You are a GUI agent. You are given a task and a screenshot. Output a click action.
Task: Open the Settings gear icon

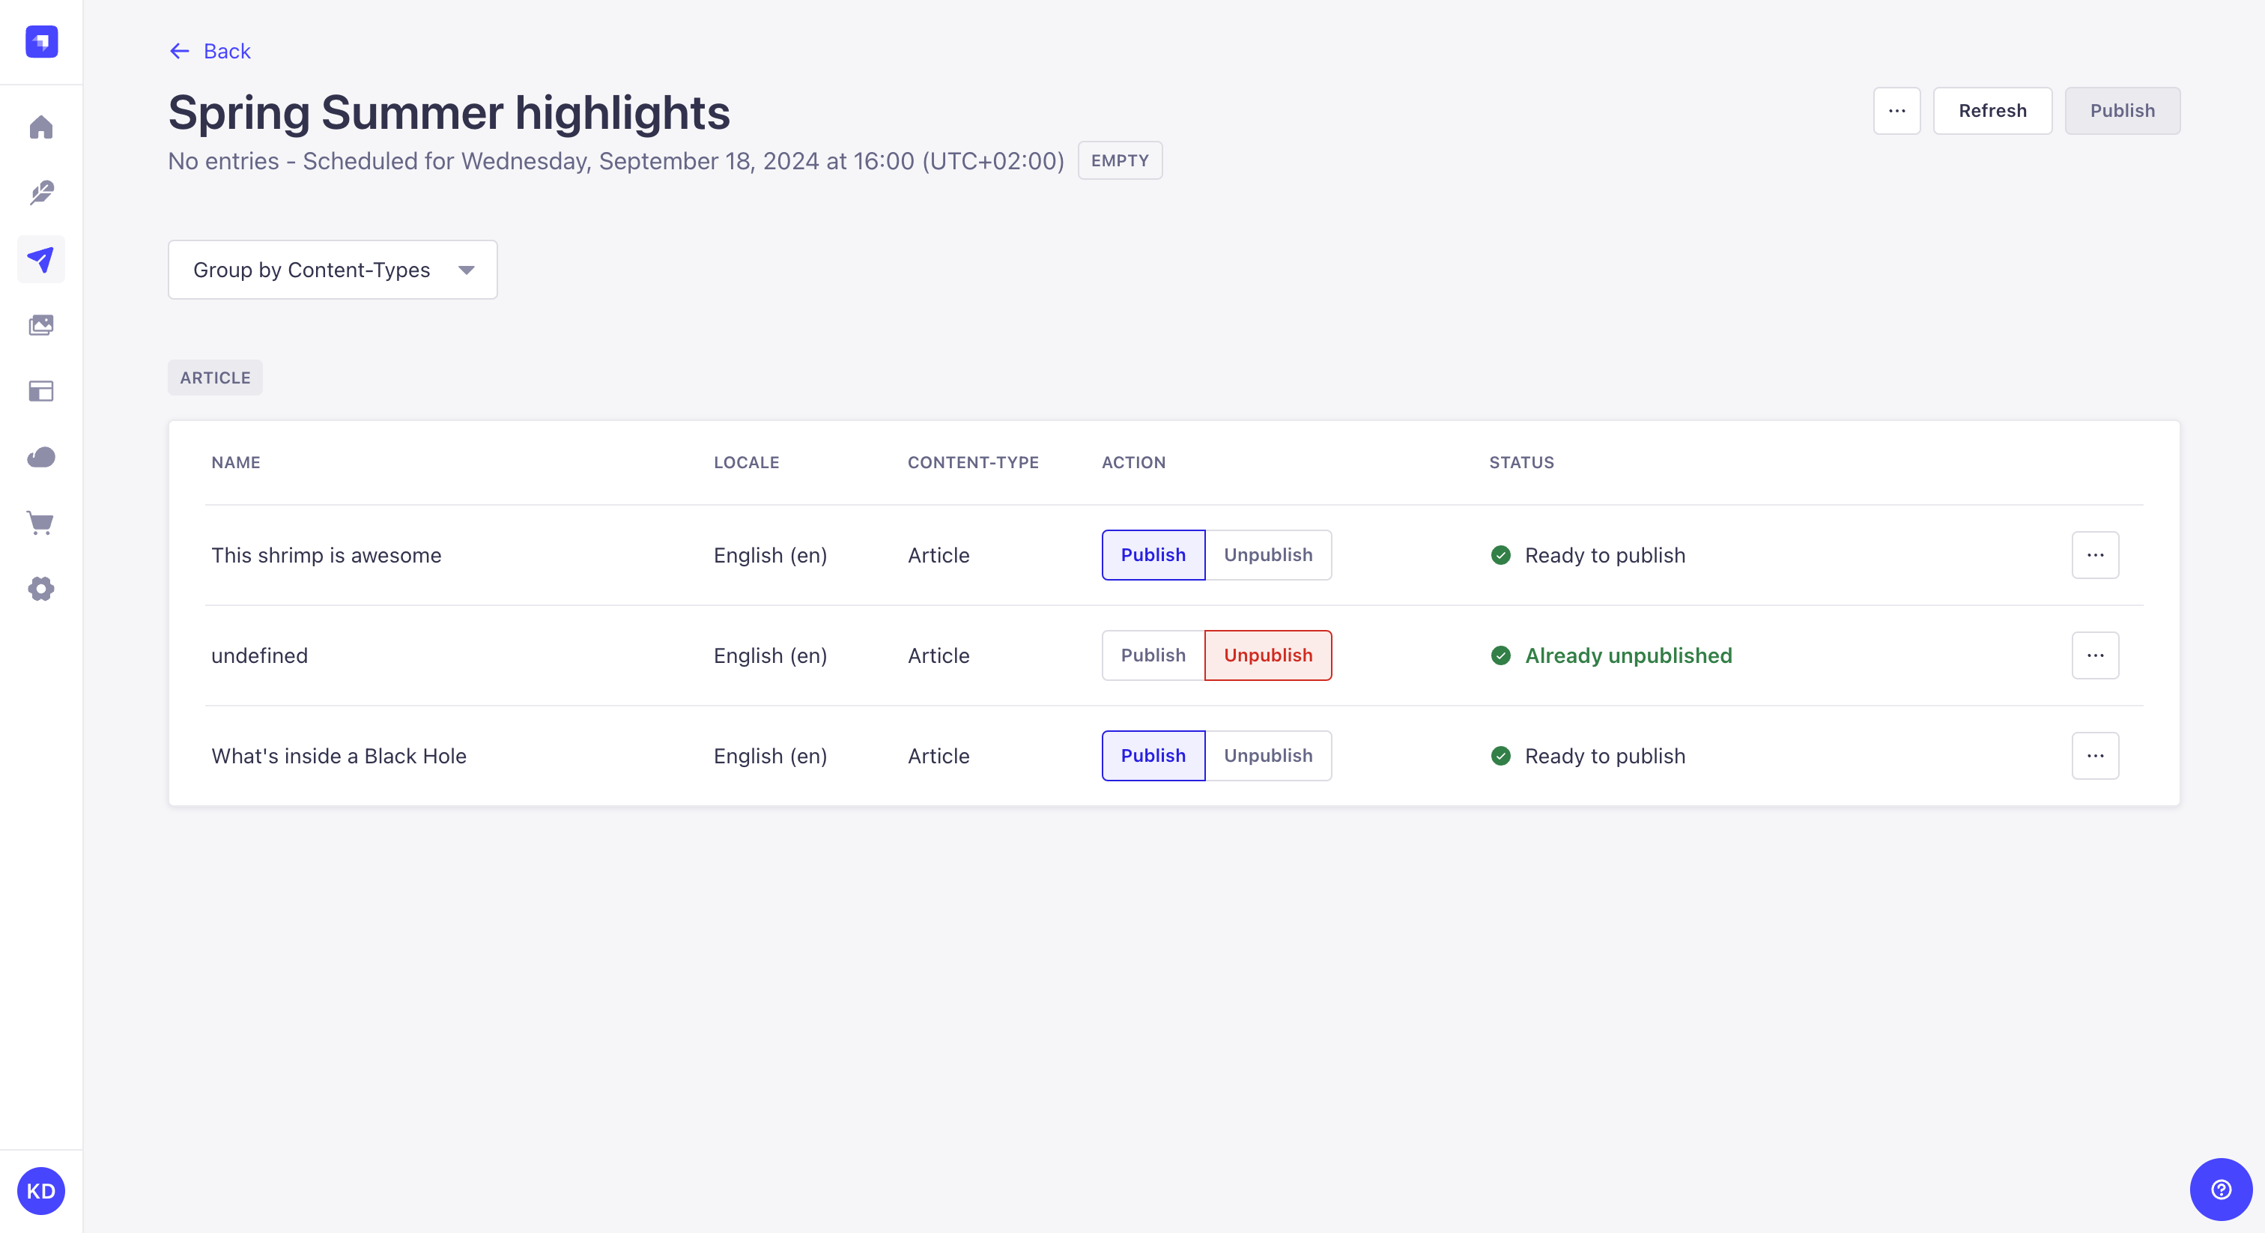pos(41,590)
